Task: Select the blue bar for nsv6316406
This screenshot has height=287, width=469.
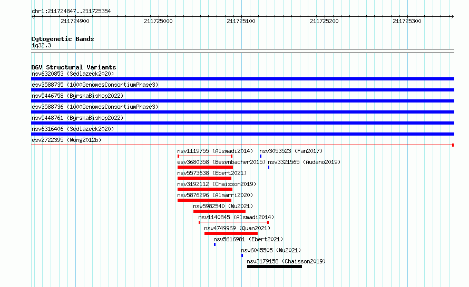Action: point(242,134)
